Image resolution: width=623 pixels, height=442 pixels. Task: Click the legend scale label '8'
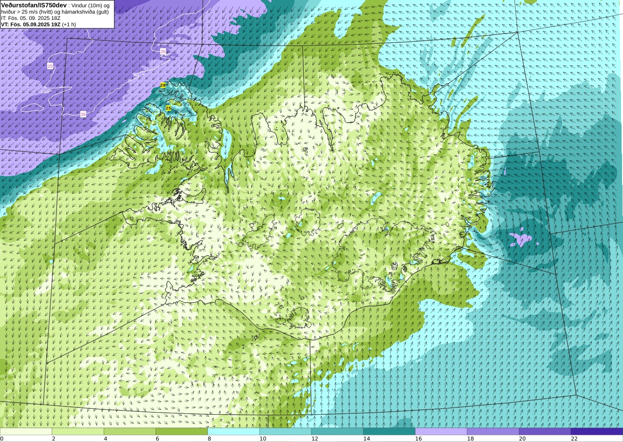click(209, 439)
